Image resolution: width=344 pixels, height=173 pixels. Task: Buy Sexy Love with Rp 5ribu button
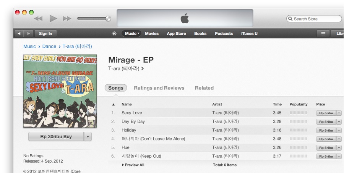pos(326,113)
